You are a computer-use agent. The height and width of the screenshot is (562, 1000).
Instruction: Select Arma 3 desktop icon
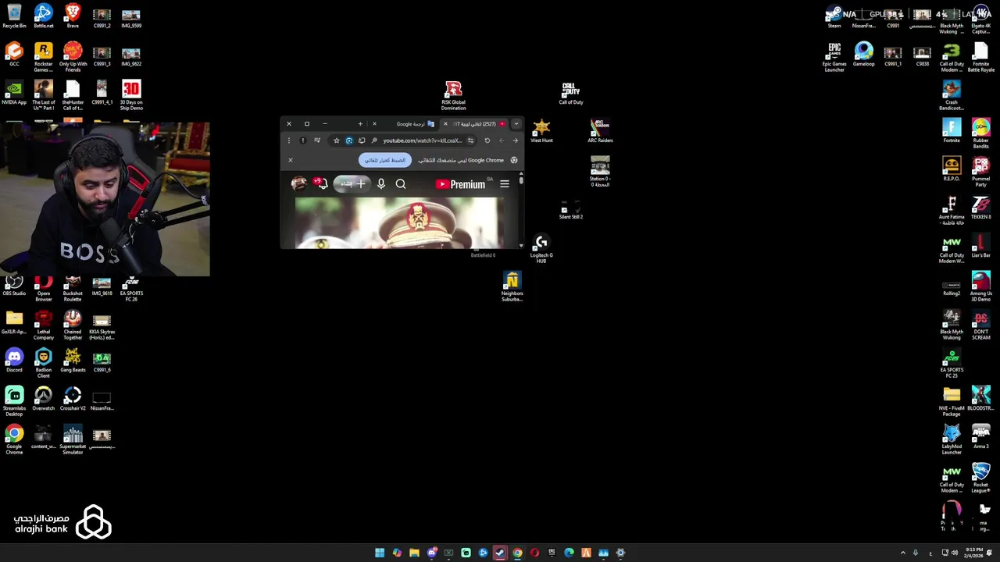click(981, 437)
